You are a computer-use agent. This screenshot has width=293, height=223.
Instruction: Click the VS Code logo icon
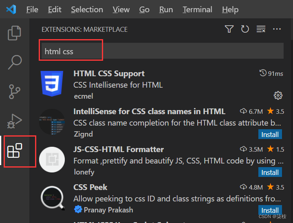point(11,9)
